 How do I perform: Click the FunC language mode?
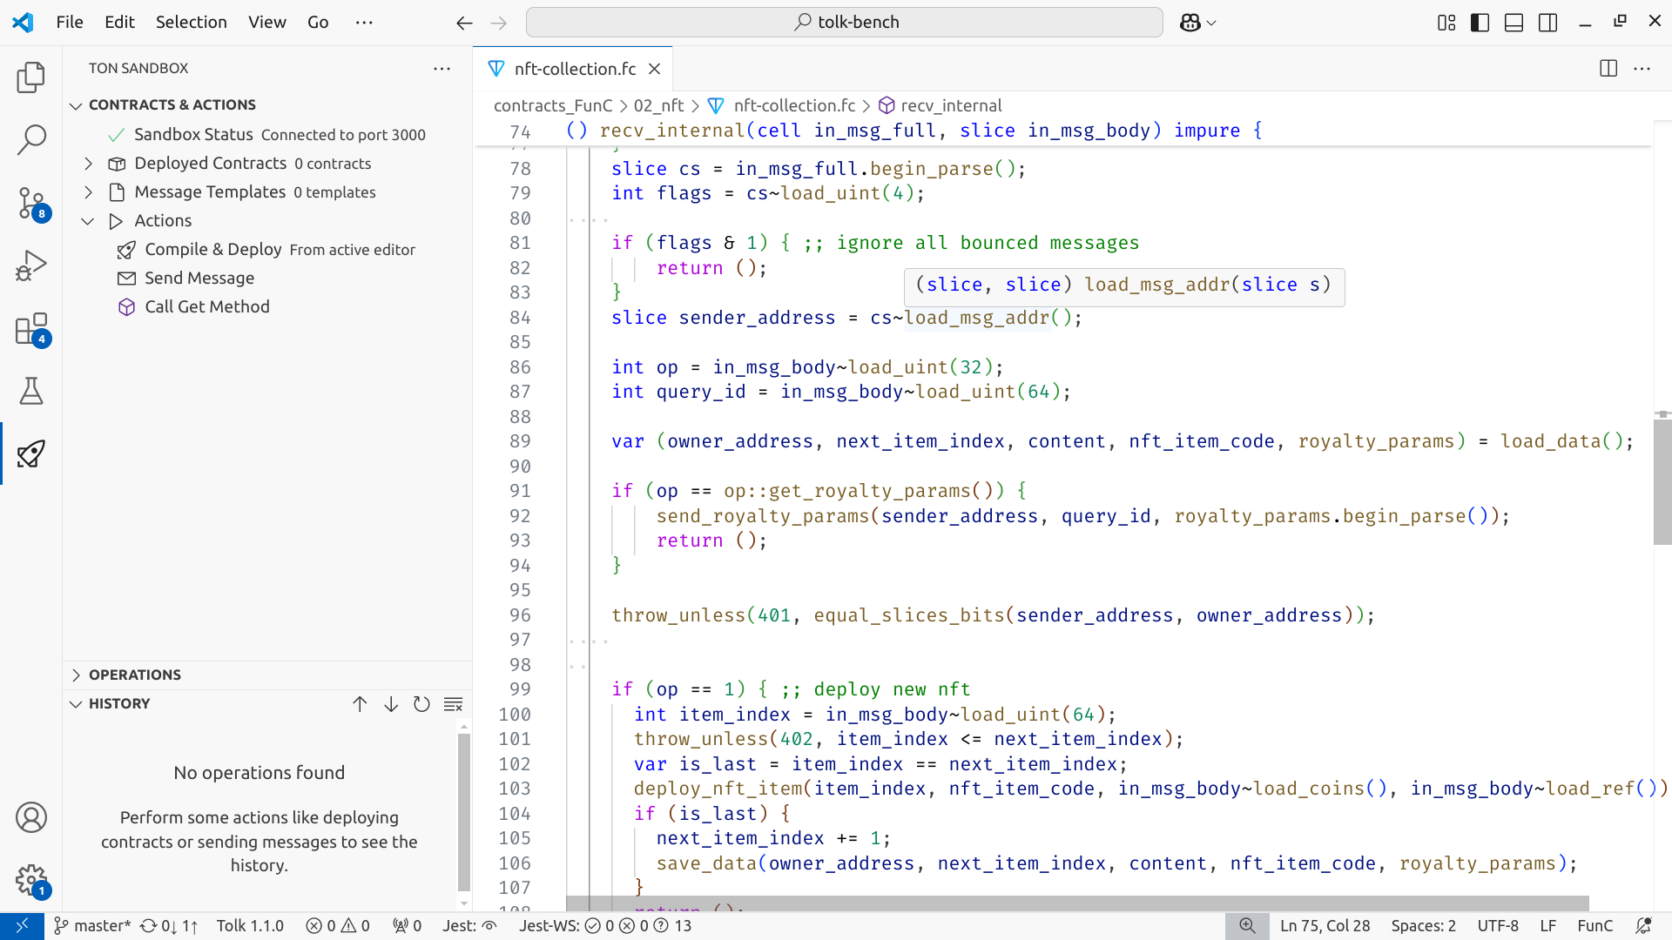(x=1595, y=926)
